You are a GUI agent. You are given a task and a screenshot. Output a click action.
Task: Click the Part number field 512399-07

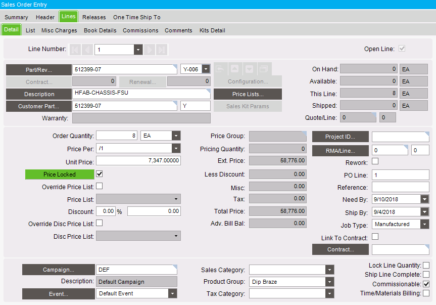(x=125, y=69)
